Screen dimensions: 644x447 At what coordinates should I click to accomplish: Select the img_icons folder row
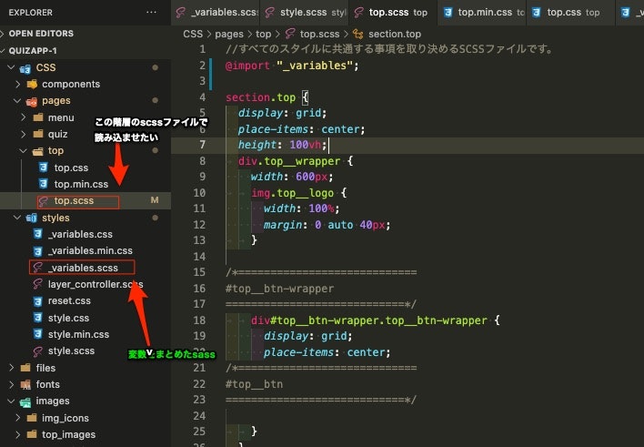[x=86, y=418]
